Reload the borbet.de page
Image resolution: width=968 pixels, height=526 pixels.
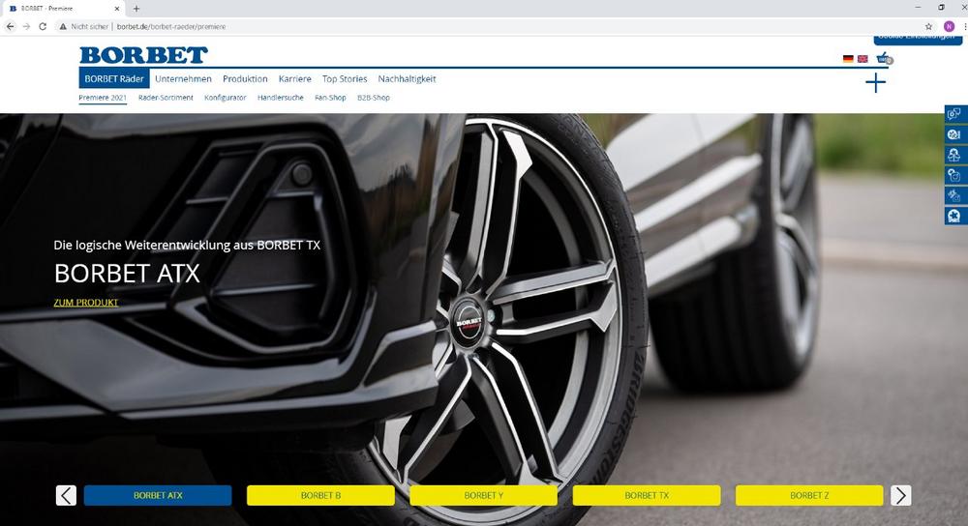click(43, 26)
